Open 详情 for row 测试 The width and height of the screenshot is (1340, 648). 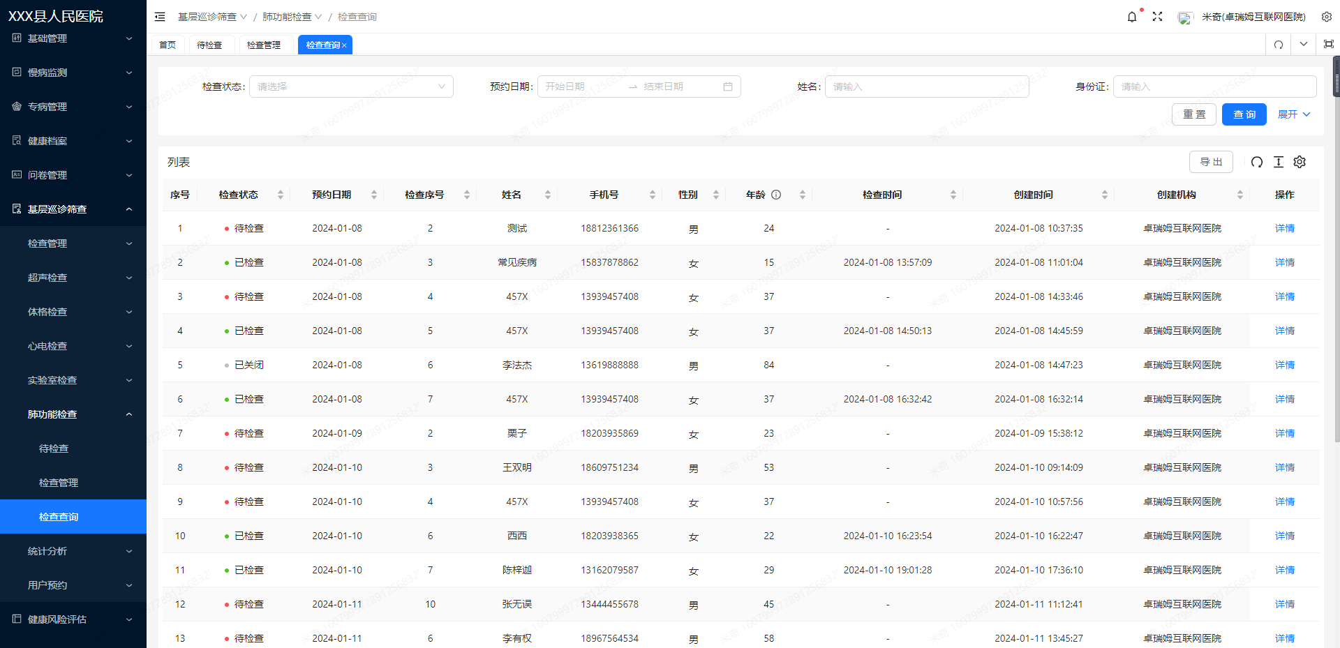(1285, 229)
